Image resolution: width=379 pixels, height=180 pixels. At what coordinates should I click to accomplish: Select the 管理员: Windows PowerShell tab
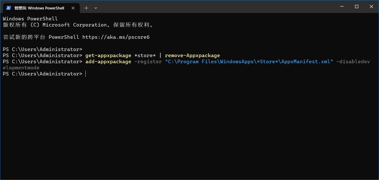(41, 8)
